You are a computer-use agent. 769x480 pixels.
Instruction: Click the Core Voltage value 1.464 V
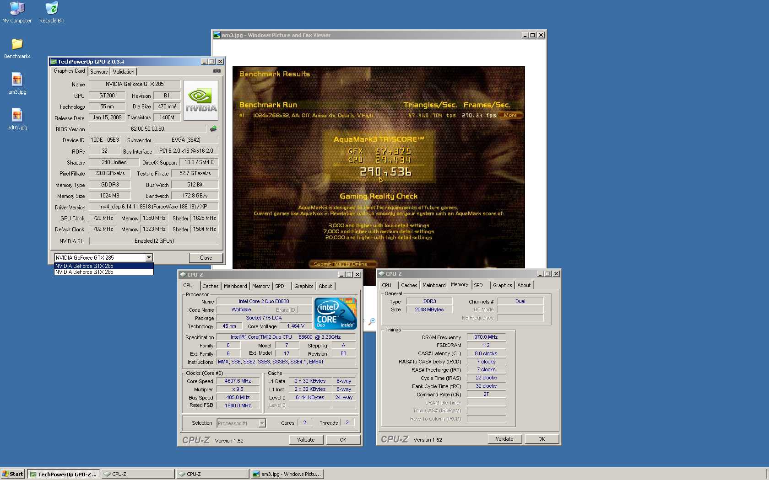296,326
